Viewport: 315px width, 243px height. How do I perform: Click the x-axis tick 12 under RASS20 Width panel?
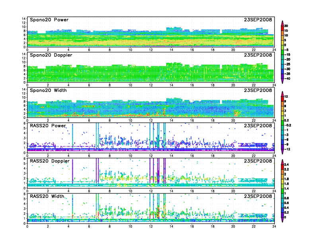[x=151, y=226]
